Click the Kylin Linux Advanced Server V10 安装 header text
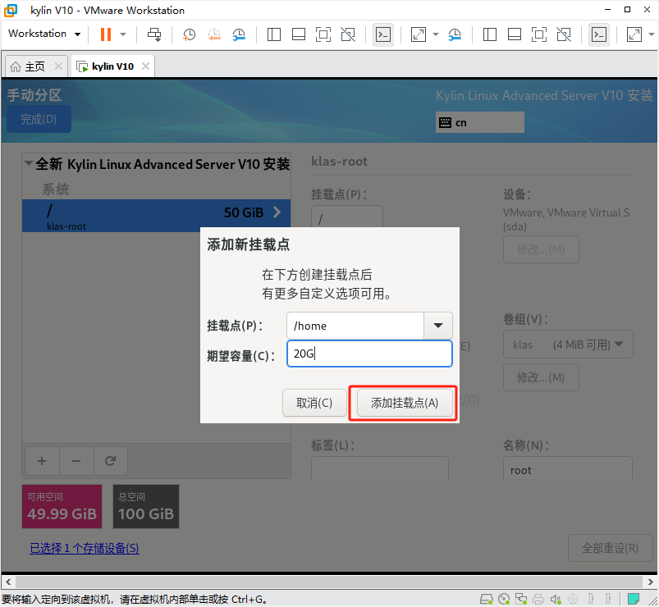659x607 pixels. click(544, 95)
